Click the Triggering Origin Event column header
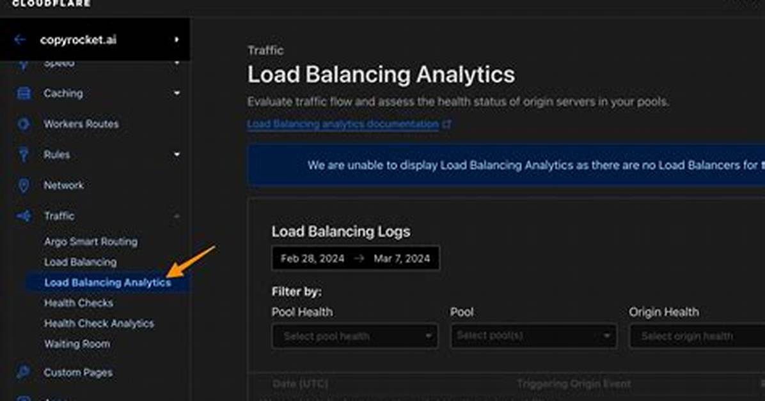This screenshot has width=765, height=401. click(574, 384)
